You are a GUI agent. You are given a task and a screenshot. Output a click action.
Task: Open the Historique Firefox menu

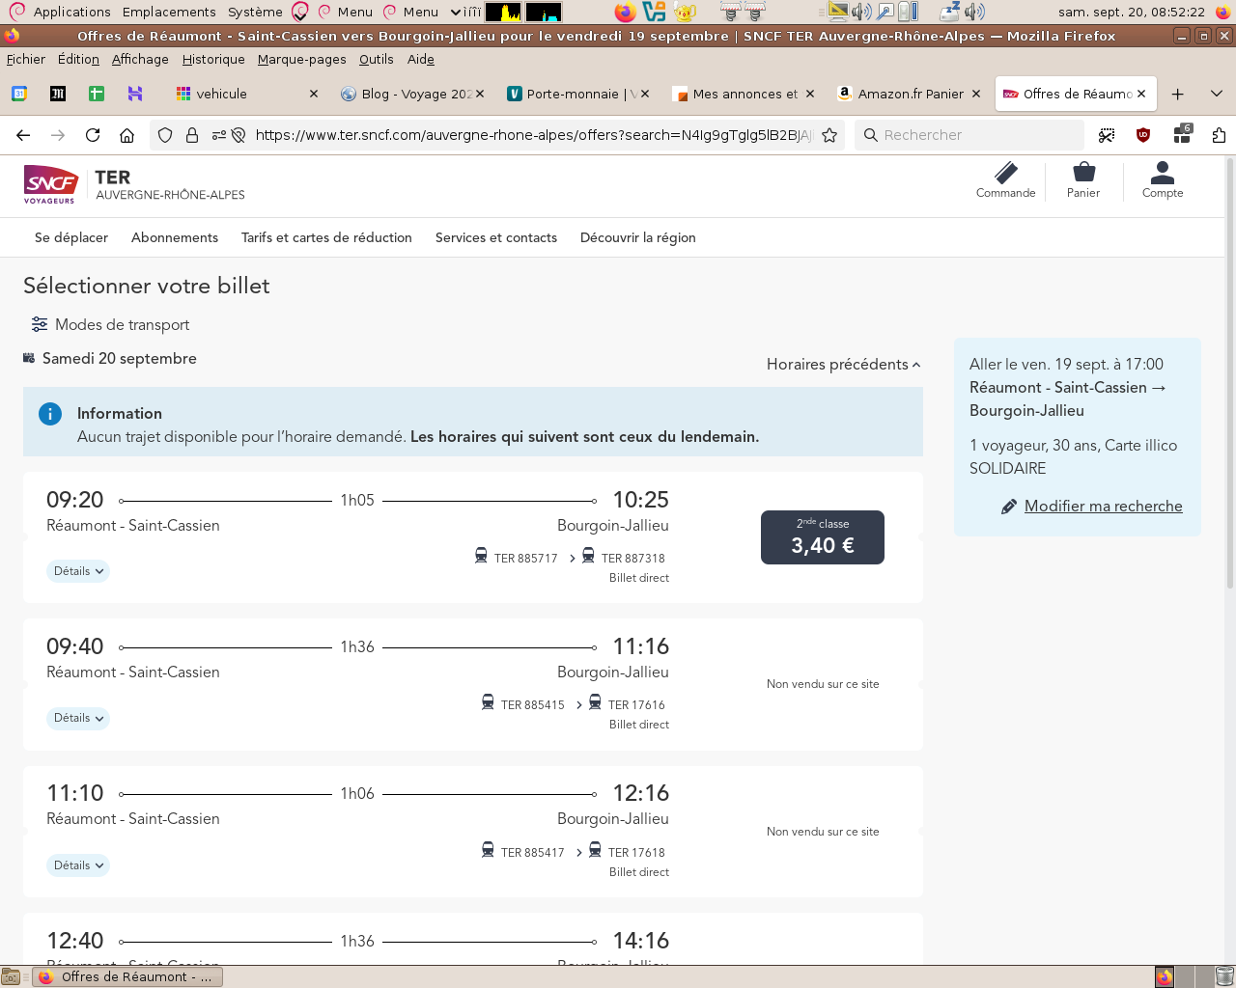coord(213,59)
